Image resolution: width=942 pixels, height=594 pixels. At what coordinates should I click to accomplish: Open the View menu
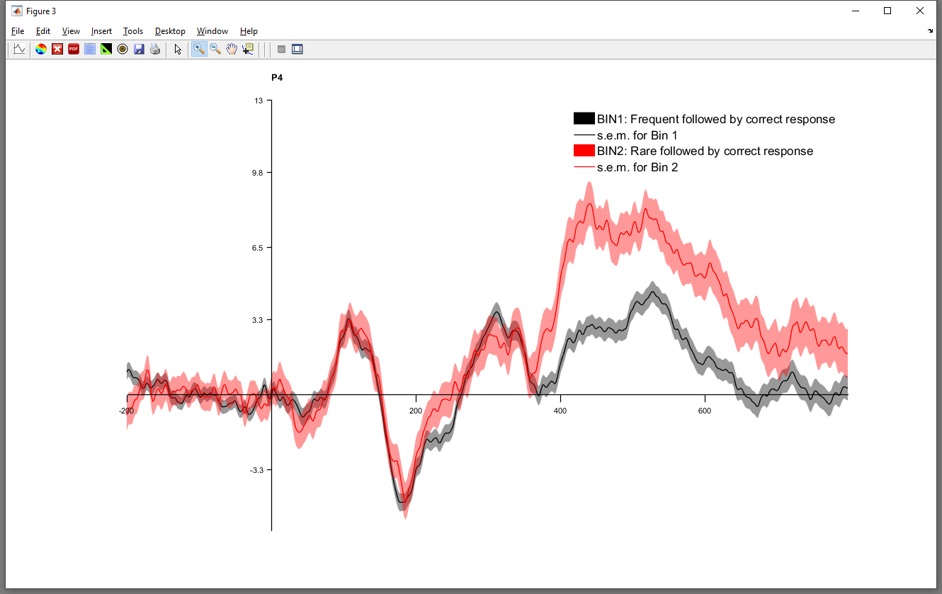[71, 31]
